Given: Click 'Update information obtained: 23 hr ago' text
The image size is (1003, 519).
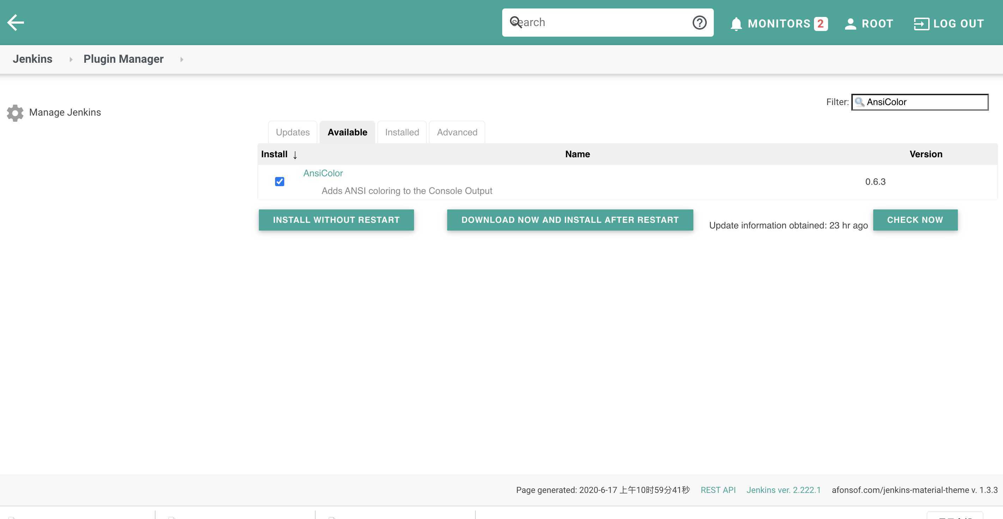Looking at the screenshot, I should click(789, 225).
